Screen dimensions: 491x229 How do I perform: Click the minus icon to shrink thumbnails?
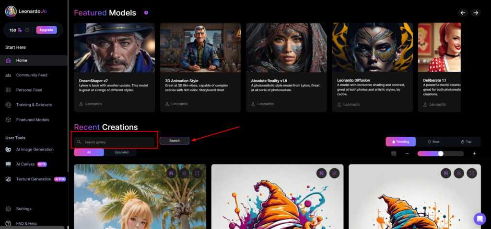[x=407, y=153]
